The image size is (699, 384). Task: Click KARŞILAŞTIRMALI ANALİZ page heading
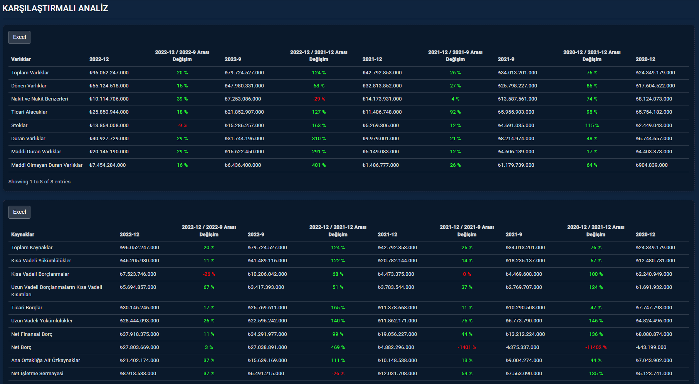click(55, 8)
